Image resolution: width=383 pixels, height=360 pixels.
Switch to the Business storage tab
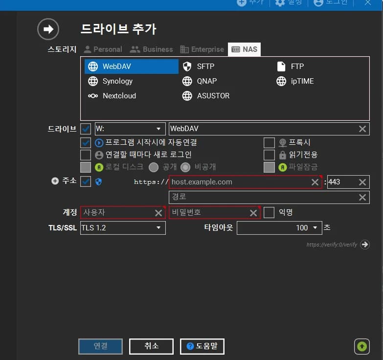click(x=151, y=49)
